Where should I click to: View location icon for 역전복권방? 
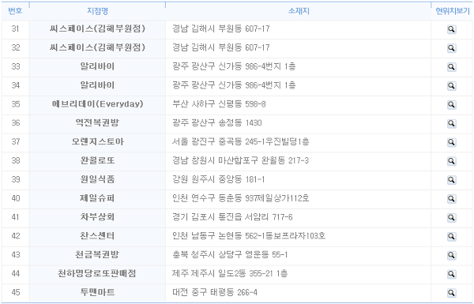point(451,123)
